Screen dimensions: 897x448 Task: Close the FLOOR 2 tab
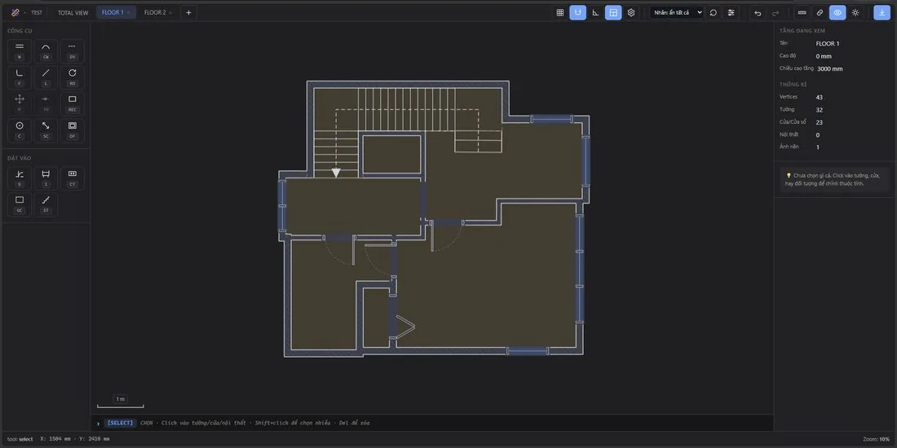point(170,12)
